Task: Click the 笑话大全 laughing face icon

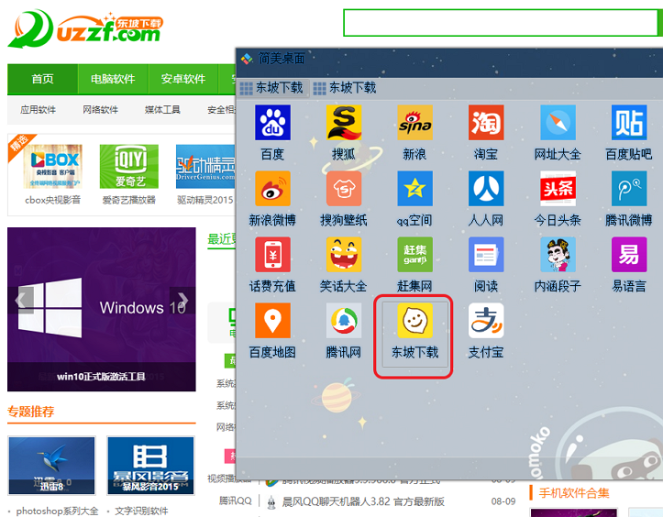Action: point(344,255)
